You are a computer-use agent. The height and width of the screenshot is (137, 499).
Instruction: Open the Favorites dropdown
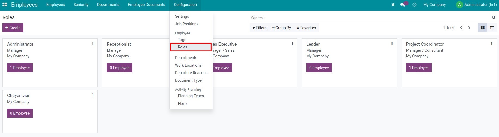click(x=306, y=28)
